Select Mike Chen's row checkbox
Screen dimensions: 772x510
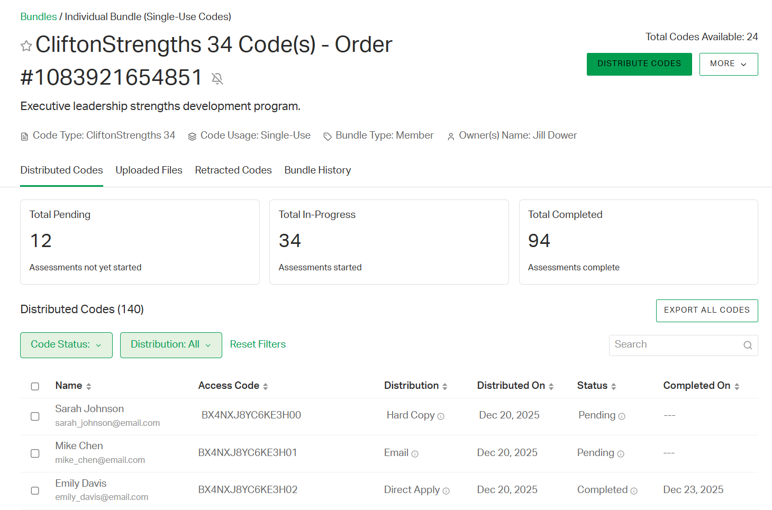[x=35, y=453]
